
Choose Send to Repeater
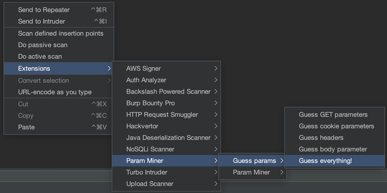pyautogui.click(x=59, y=10)
